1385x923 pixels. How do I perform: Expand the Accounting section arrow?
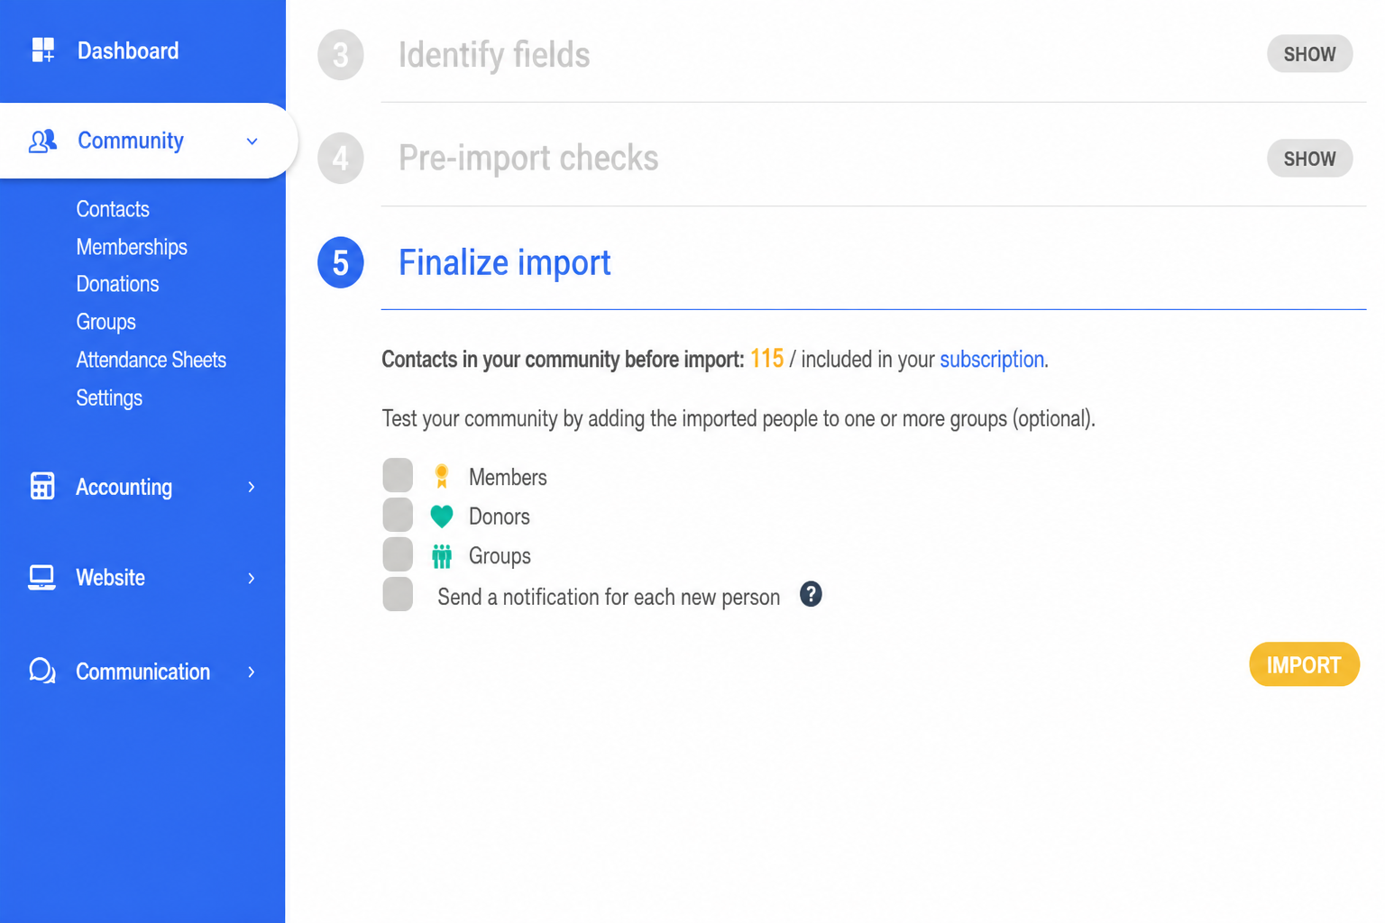click(x=252, y=487)
